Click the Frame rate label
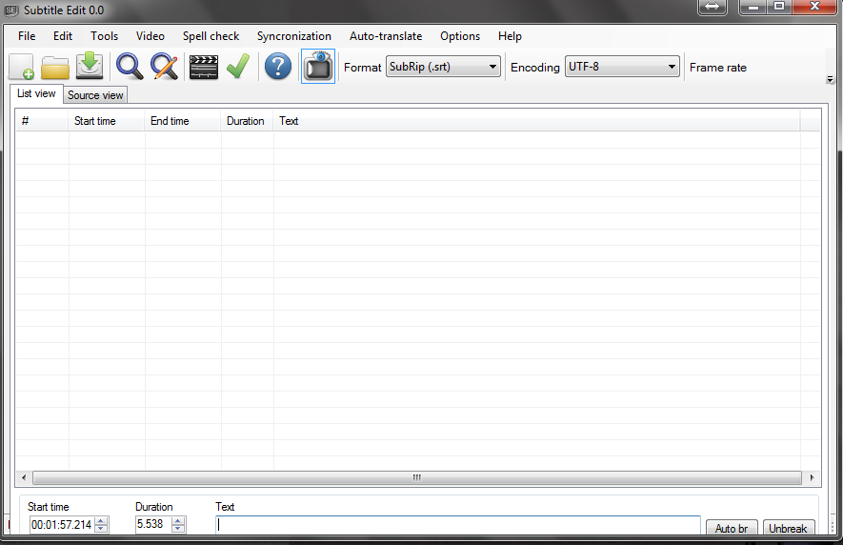843x545 pixels. (x=717, y=68)
